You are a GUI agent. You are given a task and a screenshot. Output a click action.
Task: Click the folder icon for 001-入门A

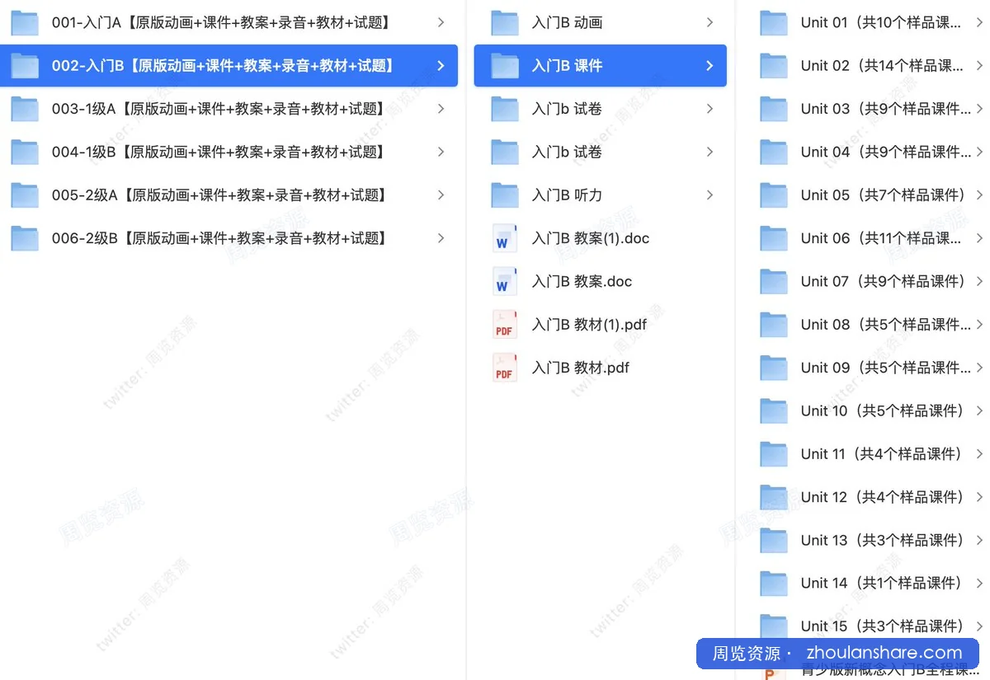tap(25, 22)
